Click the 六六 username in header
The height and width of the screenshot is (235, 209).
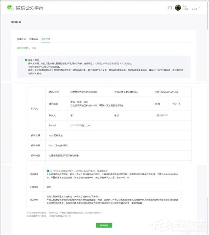point(185,6)
